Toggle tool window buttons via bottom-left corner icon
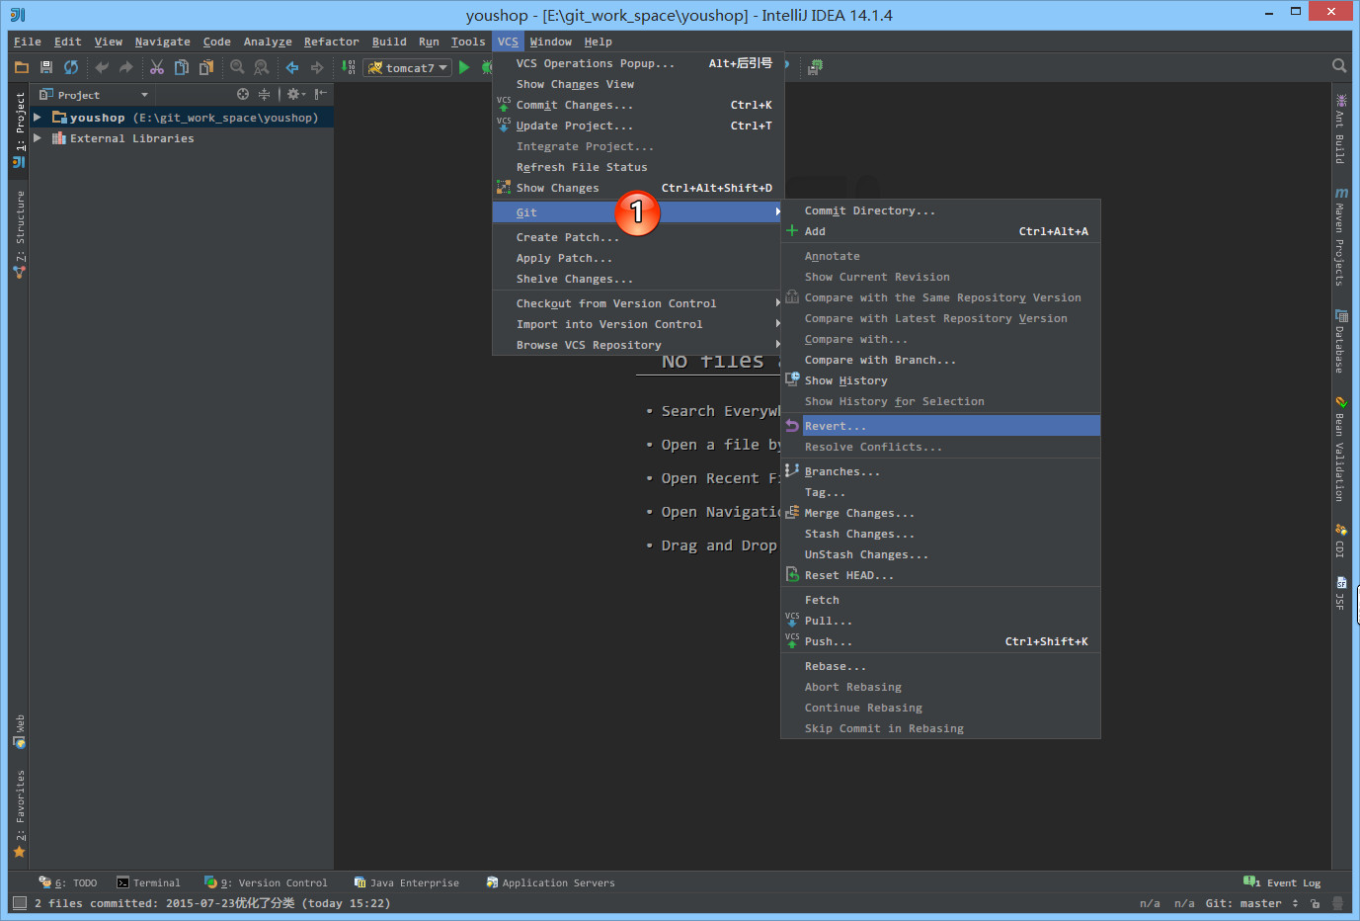This screenshot has height=921, width=1360. click(20, 903)
